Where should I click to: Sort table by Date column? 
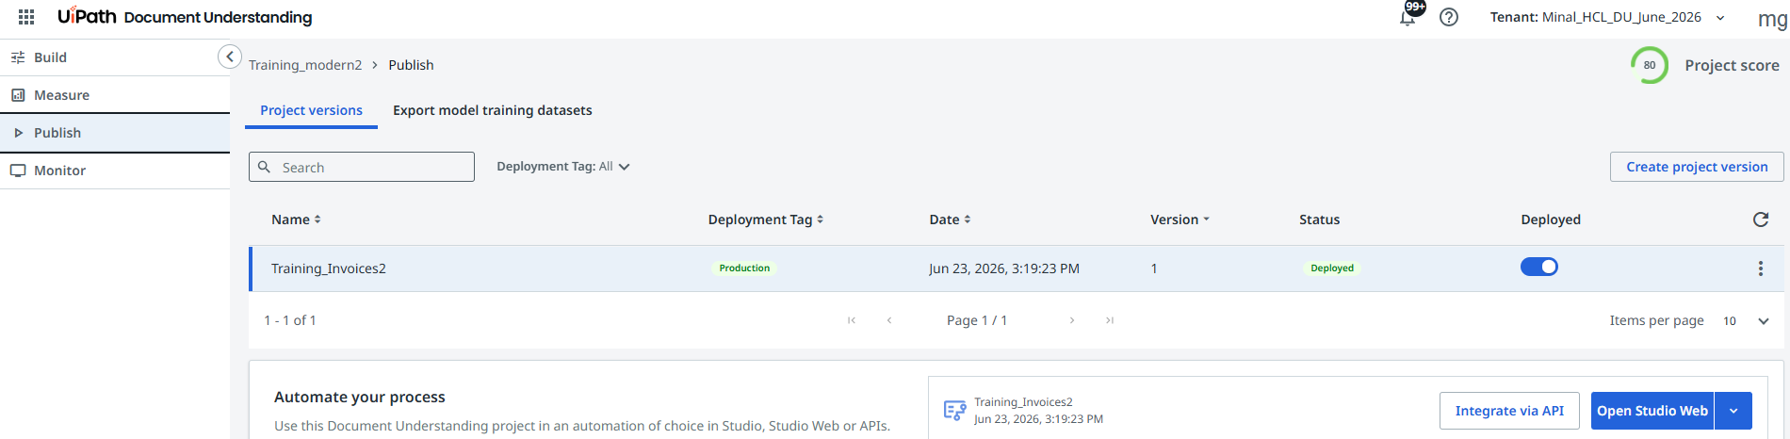950,219
